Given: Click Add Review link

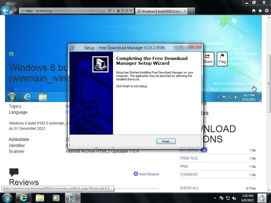Looking at the screenshot, I should (146, 174).
